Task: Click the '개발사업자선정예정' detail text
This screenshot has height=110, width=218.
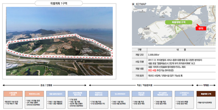Action: click(x=205, y=103)
